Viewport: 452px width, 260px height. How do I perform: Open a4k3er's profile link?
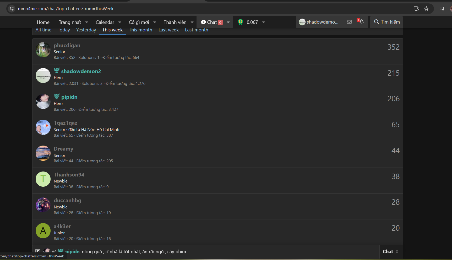62,226
